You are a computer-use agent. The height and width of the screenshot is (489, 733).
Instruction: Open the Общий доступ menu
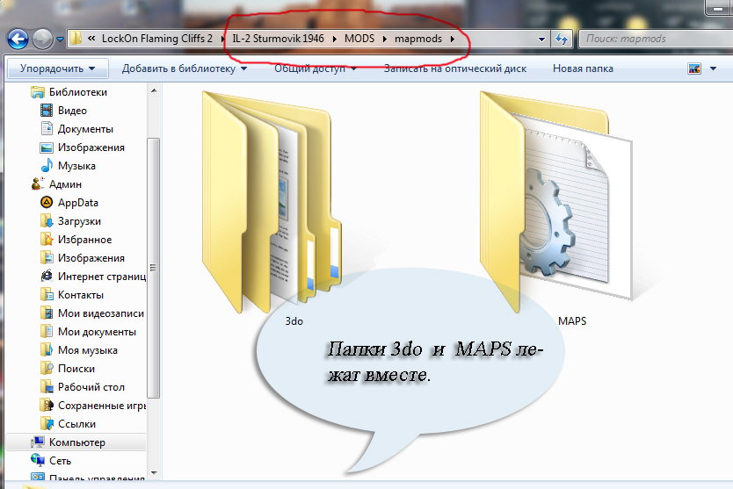tap(315, 68)
